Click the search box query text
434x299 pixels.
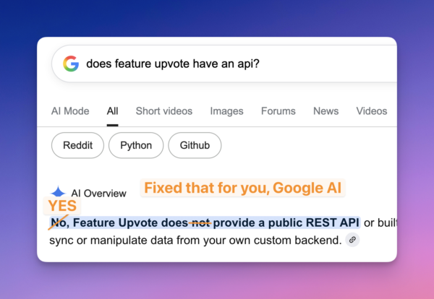(173, 64)
